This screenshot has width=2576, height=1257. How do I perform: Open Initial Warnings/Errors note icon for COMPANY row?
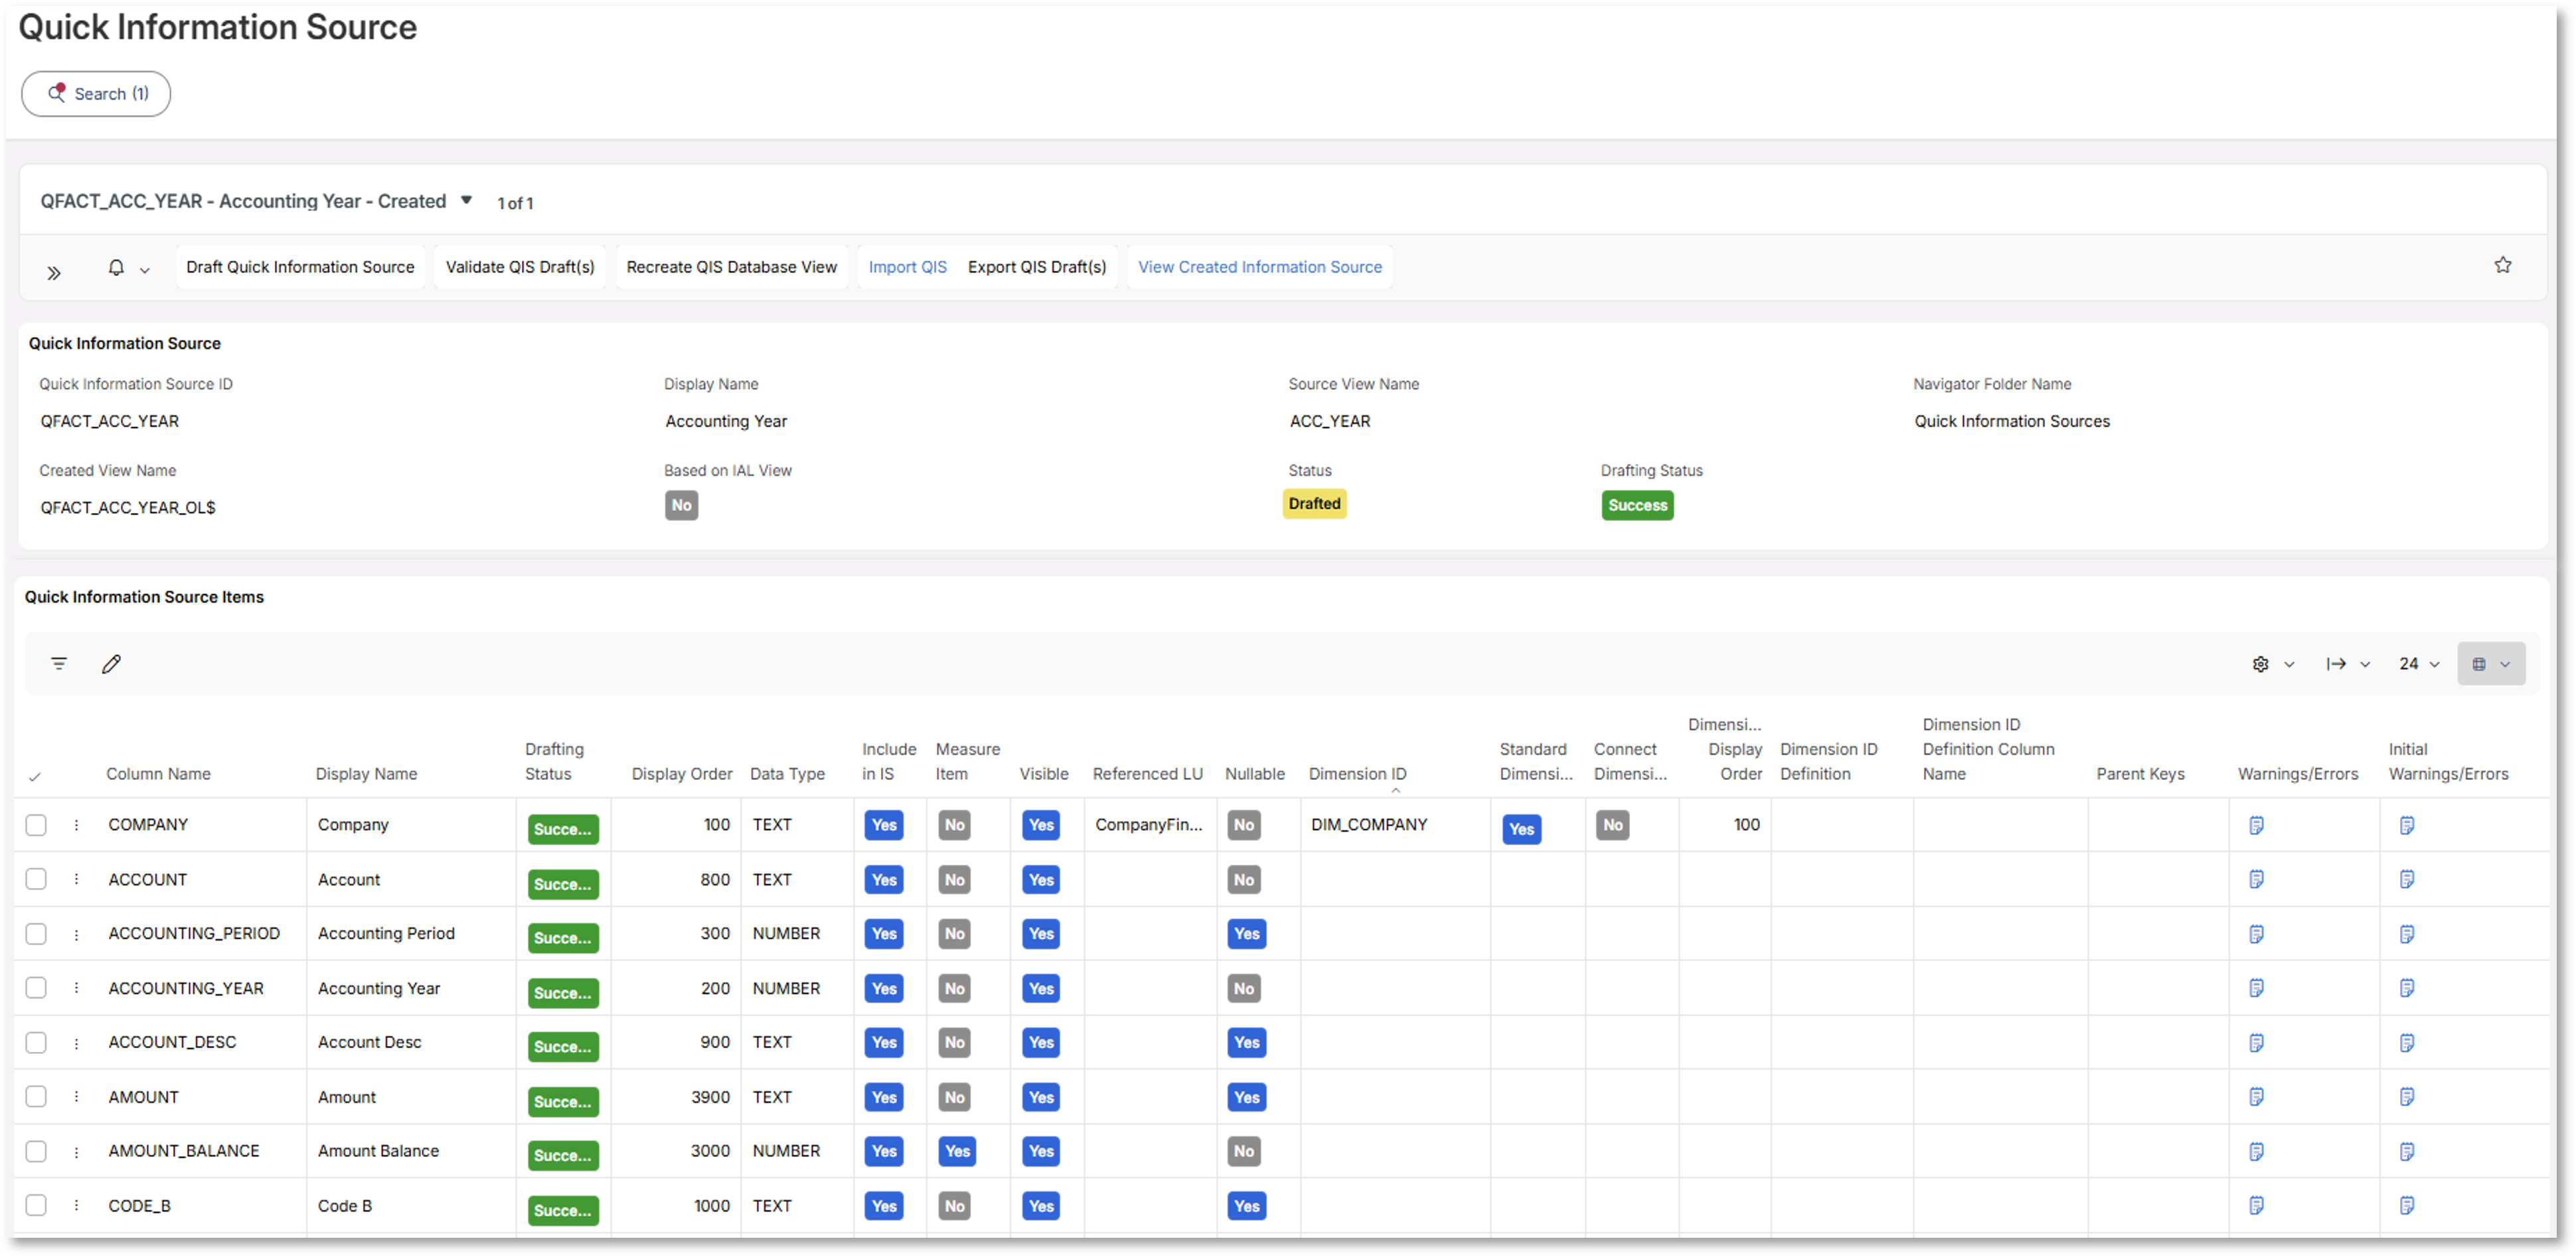coord(2407,825)
